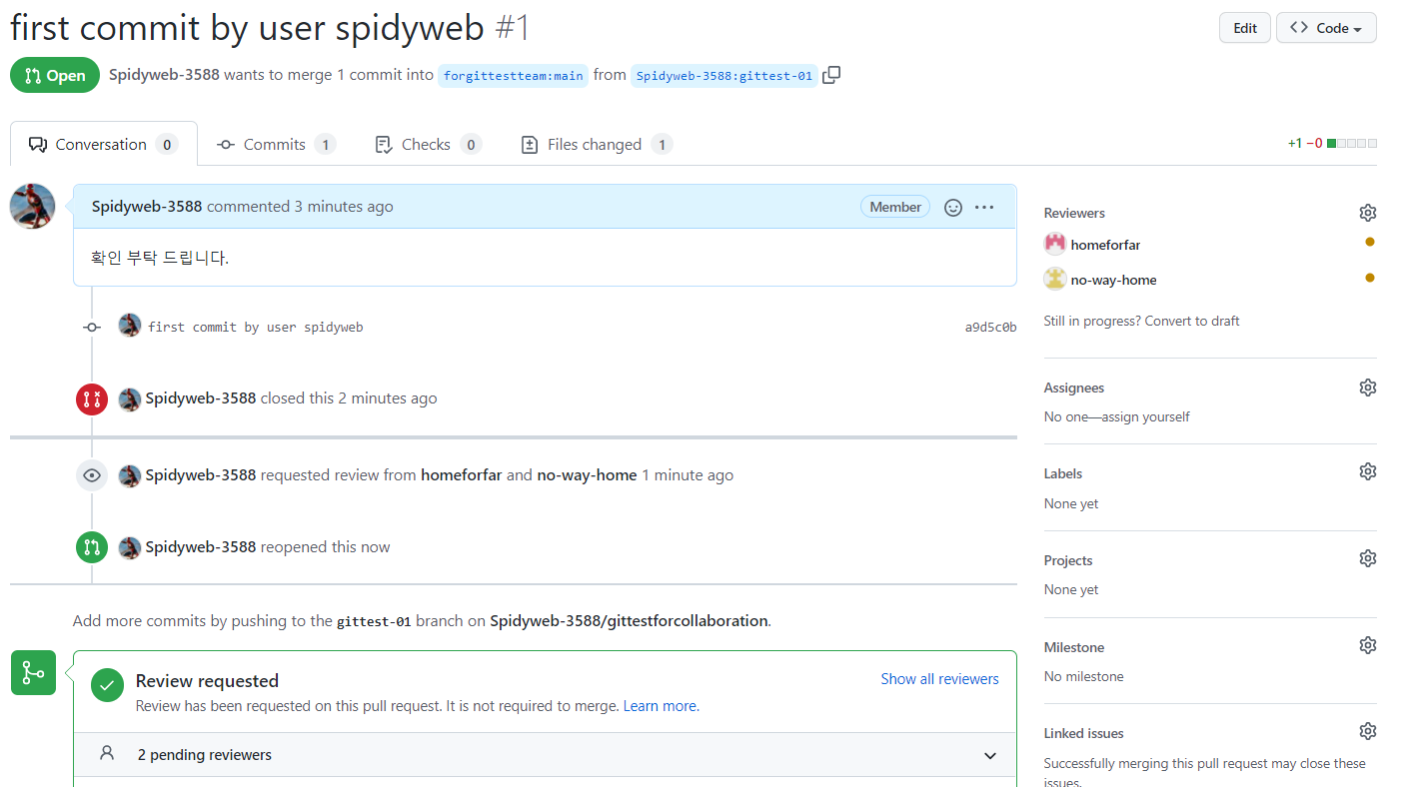Open the Code dropdown button
The image size is (1406, 787).
click(x=1326, y=28)
